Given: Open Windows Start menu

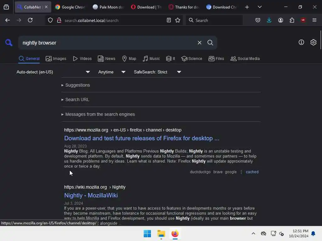Looking at the screenshot, I should (x=147, y=233).
